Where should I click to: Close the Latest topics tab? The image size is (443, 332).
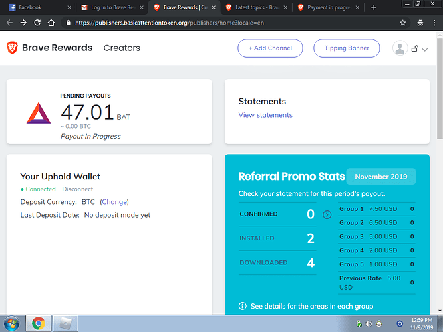(285, 7)
